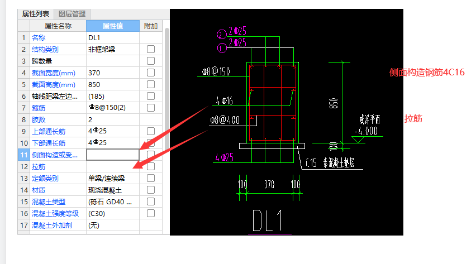
Task: Click the magenta 4⌀25 bottom label
Action: [225, 157]
